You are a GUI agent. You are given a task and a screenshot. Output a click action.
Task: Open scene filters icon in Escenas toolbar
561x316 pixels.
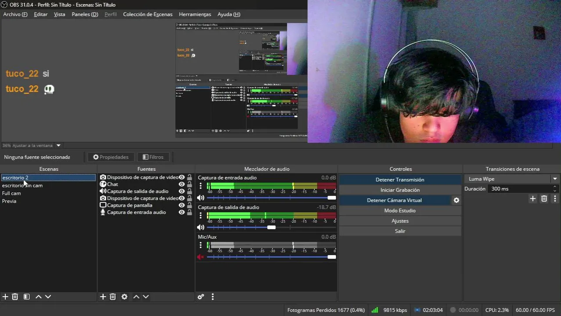tap(26, 297)
